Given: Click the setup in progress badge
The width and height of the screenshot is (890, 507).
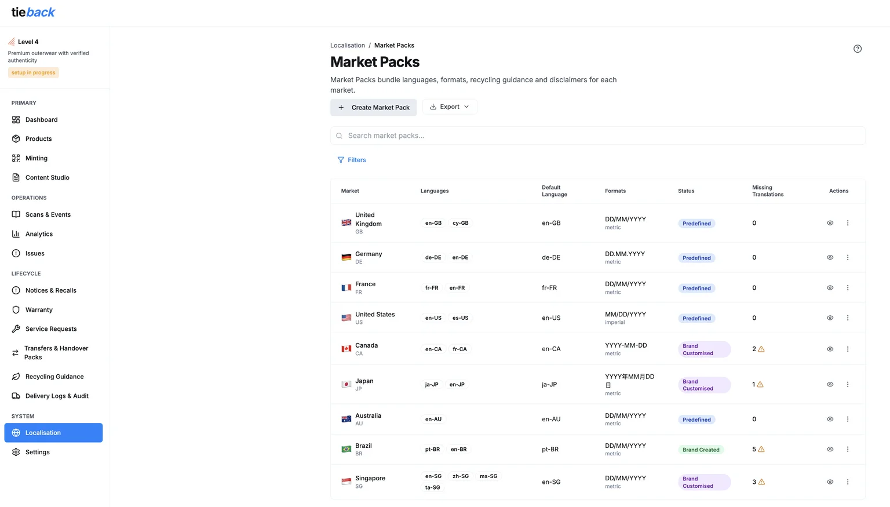Looking at the screenshot, I should tap(33, 72).
